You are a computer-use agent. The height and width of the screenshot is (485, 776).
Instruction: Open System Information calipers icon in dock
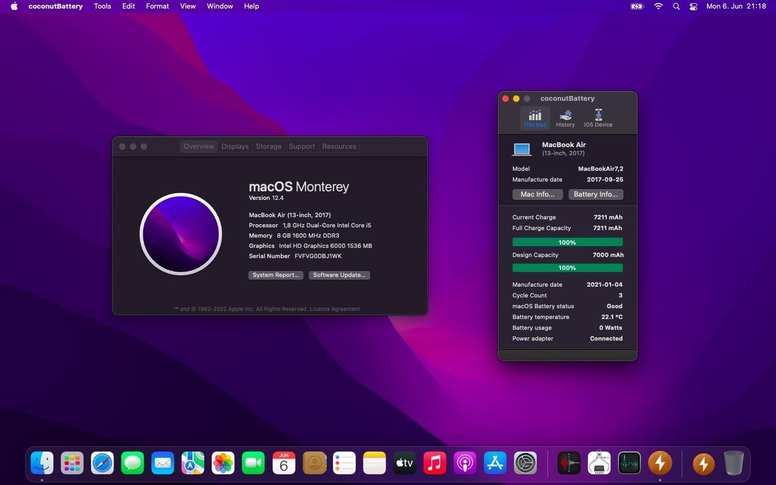[x=599, y=463]
